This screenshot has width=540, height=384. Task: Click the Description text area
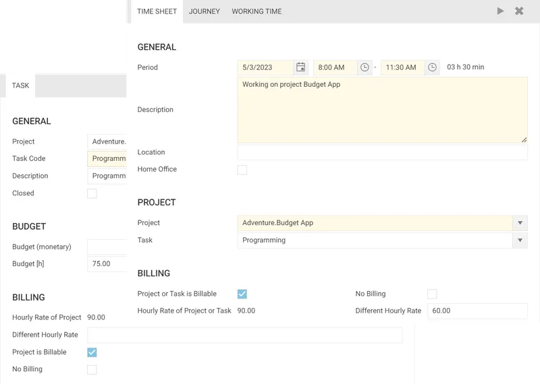(382, 110)
